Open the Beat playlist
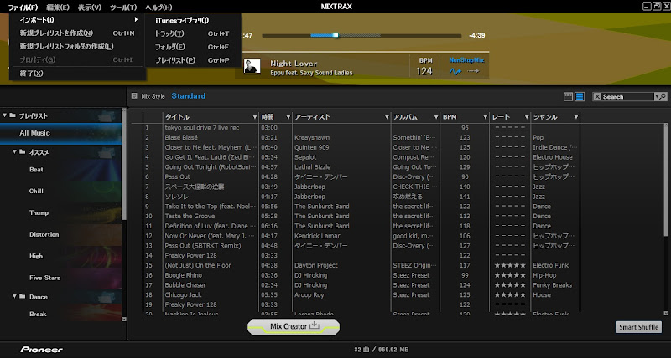The image size is (671, 358). pos(60,170)
